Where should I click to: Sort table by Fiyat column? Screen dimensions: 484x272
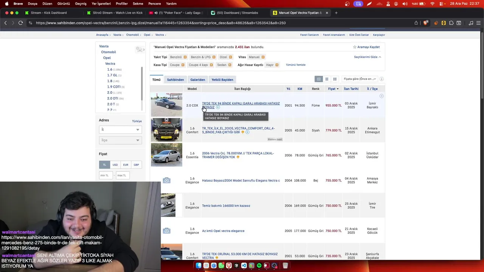(x=333, y=89)
